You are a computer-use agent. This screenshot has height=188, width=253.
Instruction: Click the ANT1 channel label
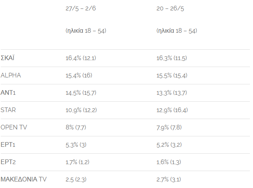pos(8,92)
